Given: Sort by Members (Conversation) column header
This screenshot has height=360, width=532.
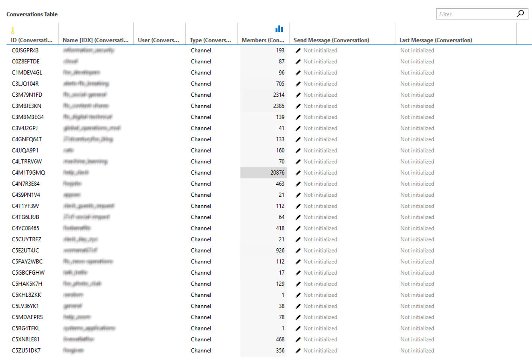Looking at the screenshot, I should click(263, 40).
